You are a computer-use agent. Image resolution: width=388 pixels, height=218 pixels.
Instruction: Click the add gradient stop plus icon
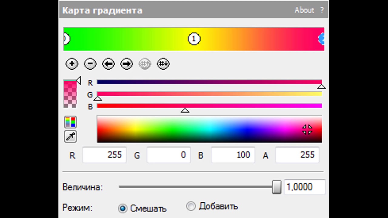pos(72,64)
